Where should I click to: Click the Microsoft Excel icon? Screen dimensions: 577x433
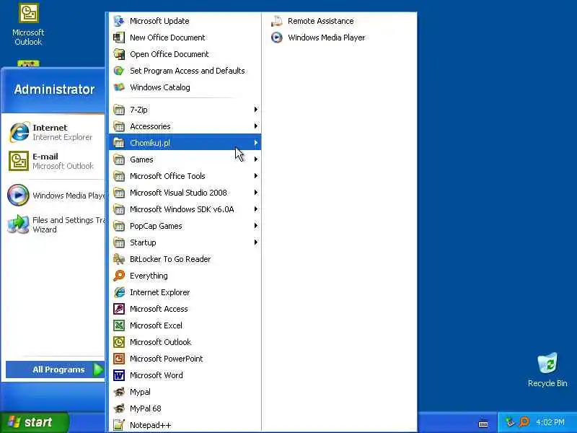tap(119, 325)
